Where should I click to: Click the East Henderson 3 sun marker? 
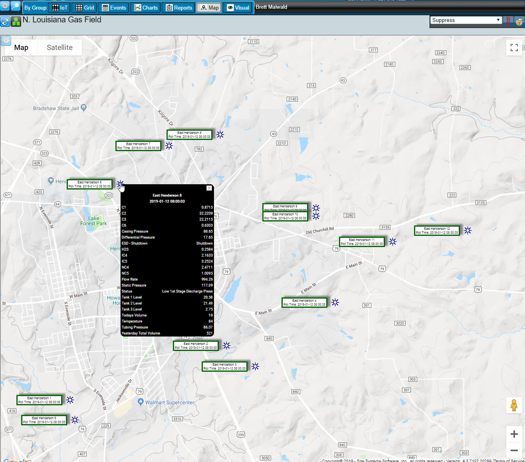256,366
